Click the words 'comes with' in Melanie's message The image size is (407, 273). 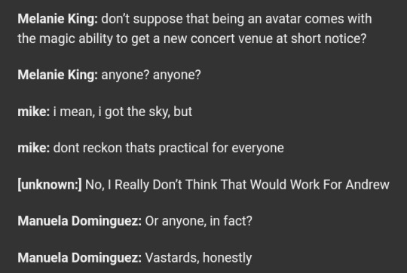pyautogui.click(x=338, y=19)
